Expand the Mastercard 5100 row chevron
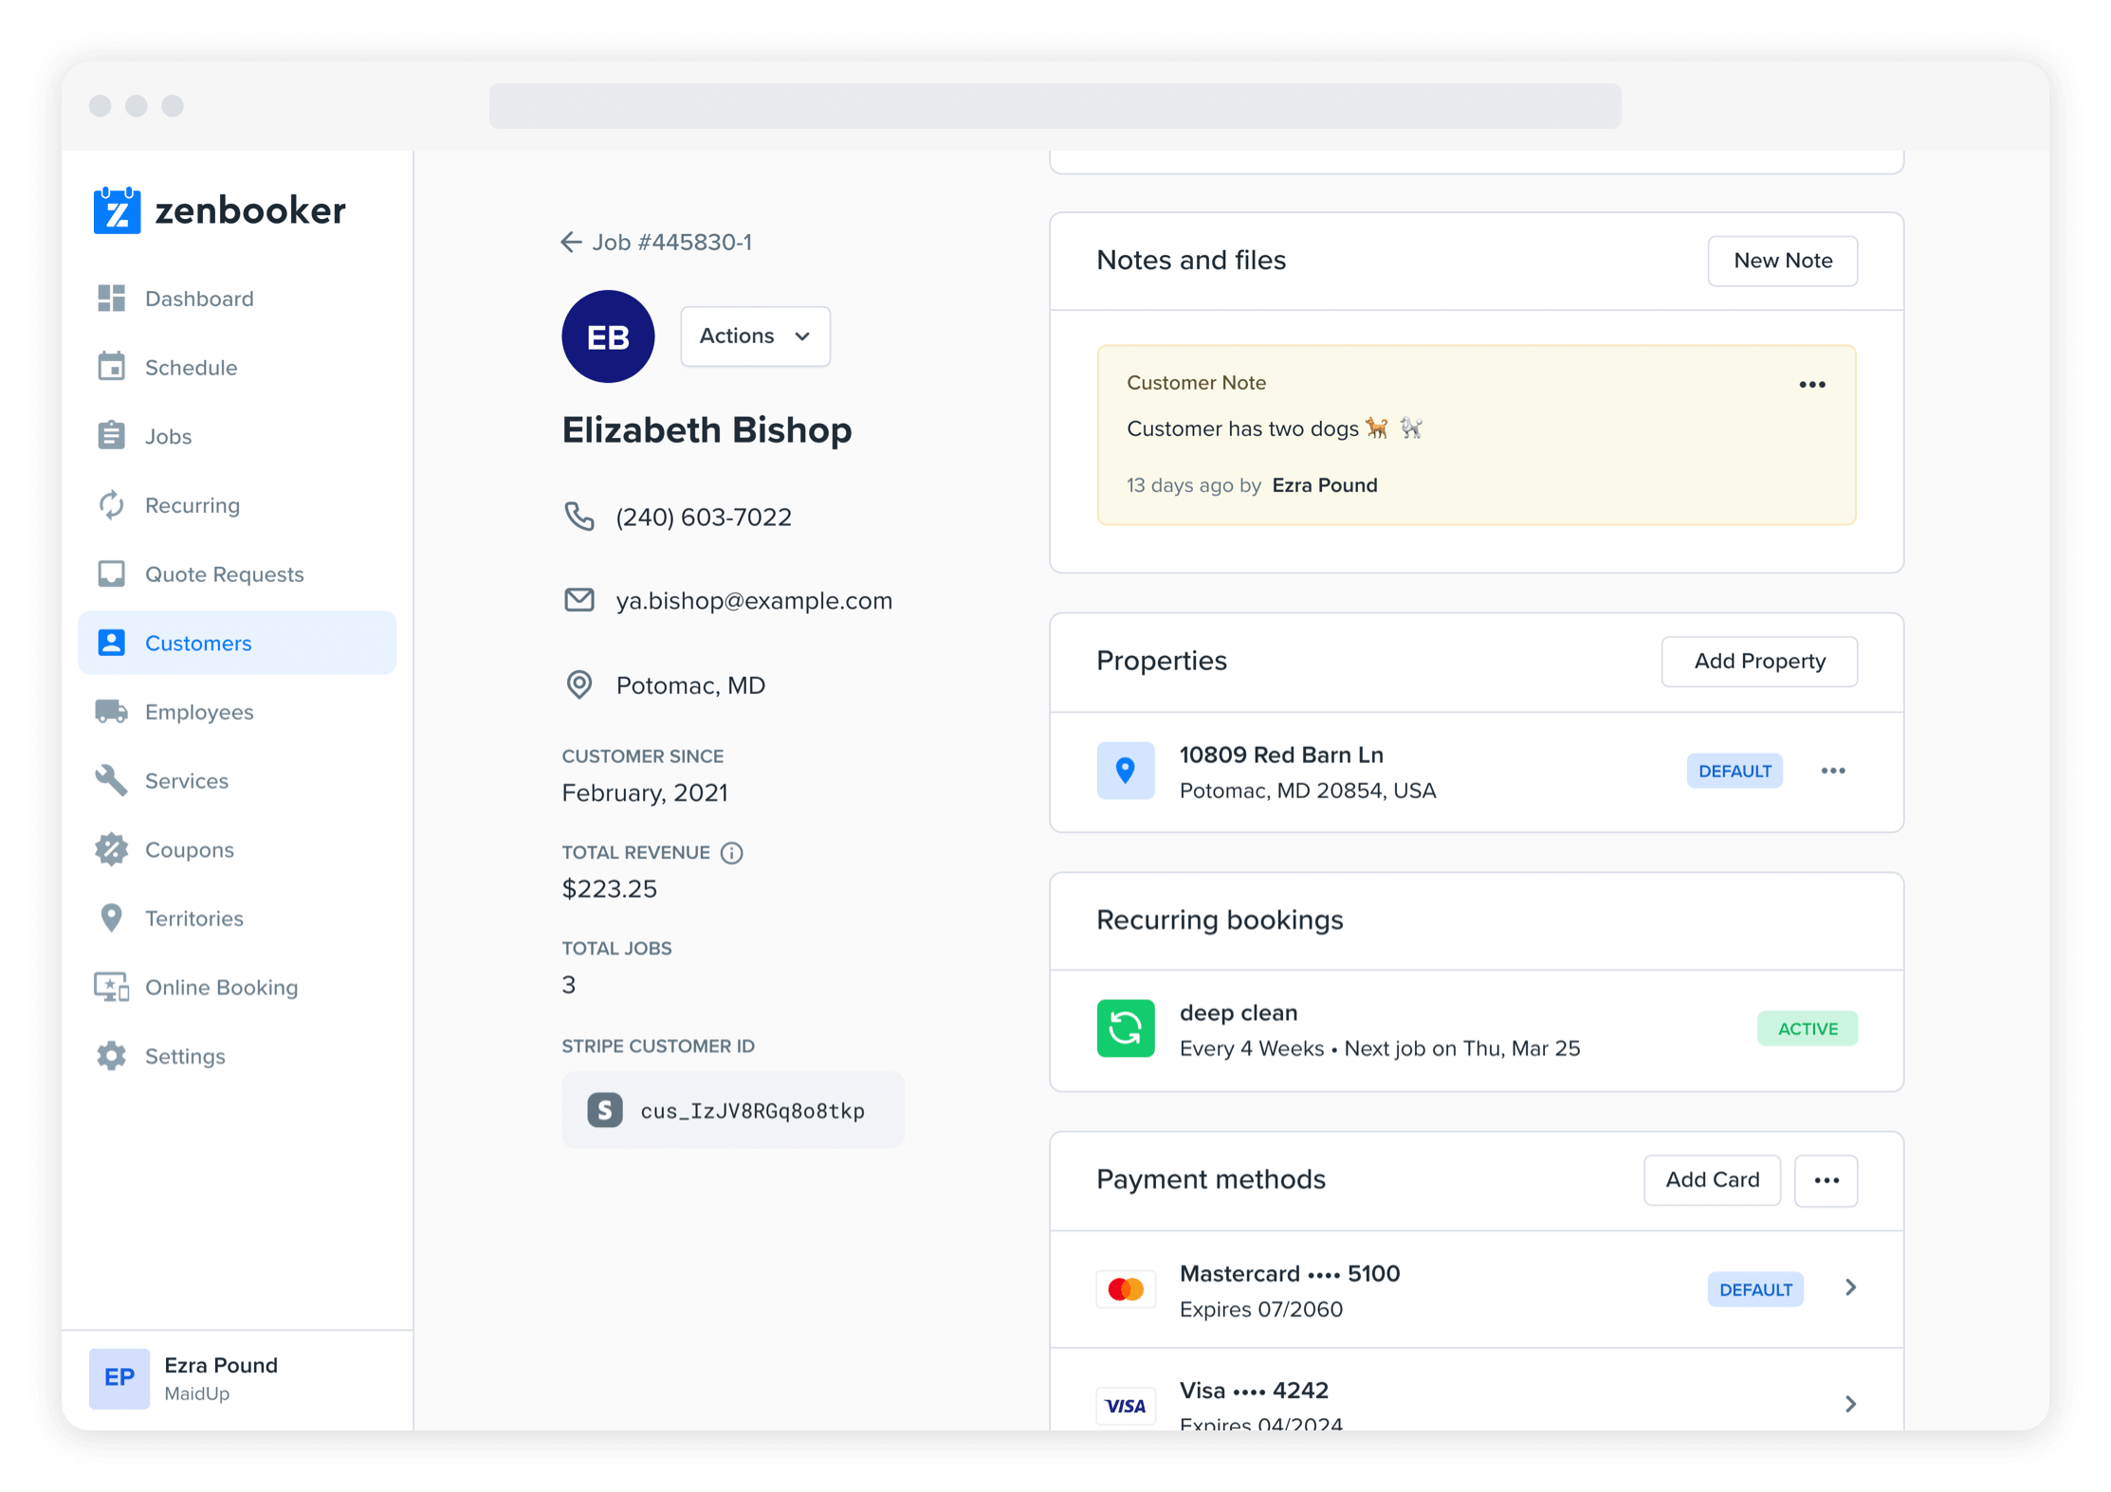The image size is (2111, 1492). [1850, 1288]
